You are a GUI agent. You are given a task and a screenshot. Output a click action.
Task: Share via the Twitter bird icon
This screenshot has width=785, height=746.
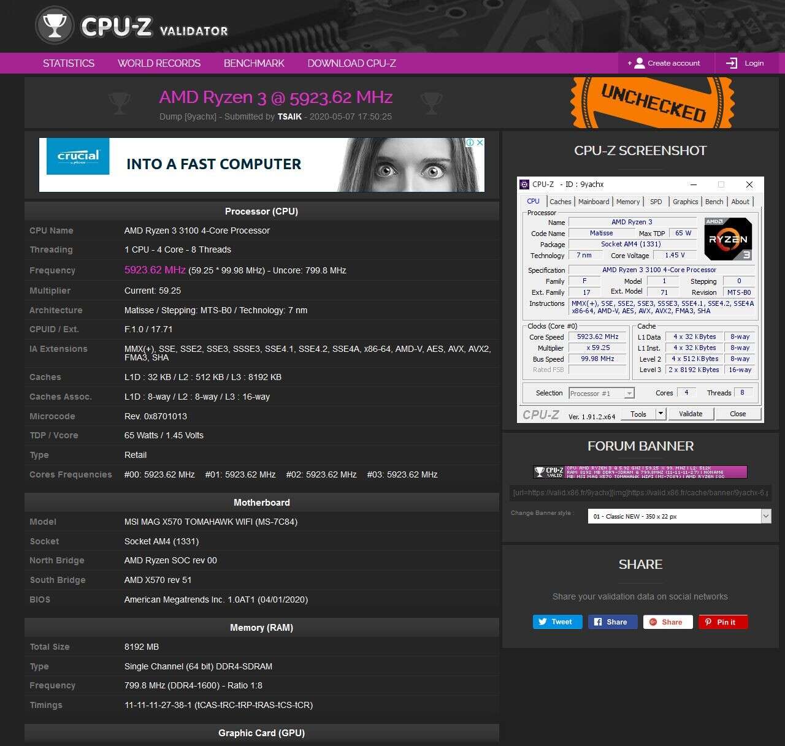point(543,622)
